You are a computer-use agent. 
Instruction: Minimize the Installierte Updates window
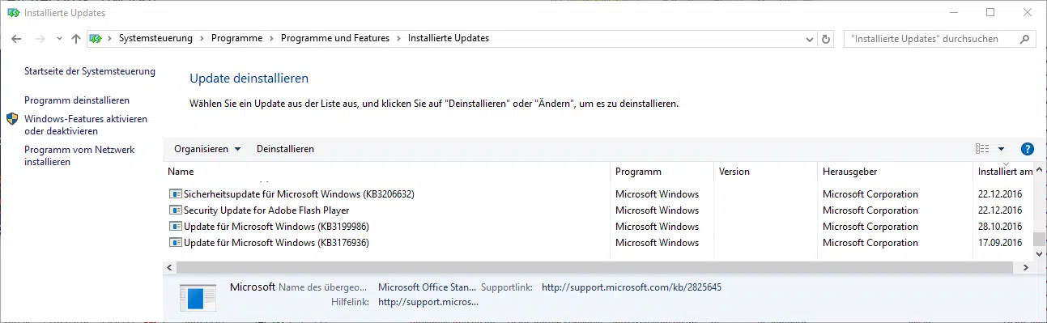(953, 12)
